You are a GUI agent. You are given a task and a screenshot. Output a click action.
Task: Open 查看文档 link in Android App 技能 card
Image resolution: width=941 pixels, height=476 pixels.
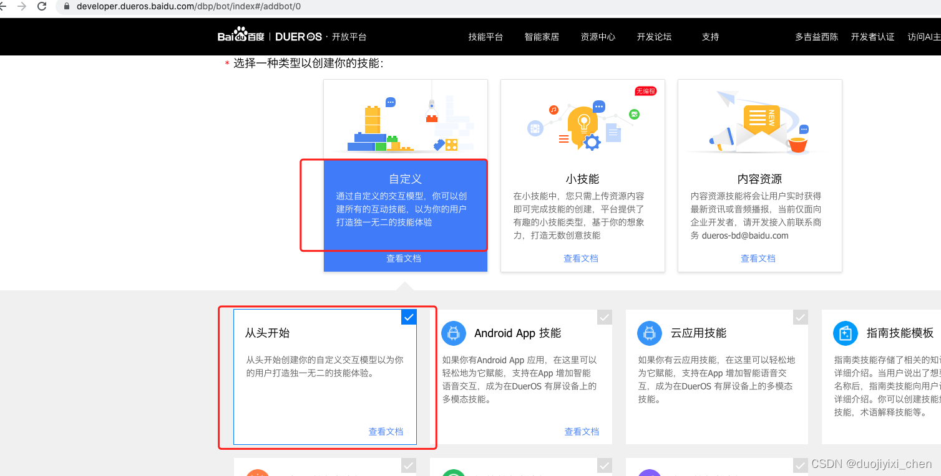point(582,432)
